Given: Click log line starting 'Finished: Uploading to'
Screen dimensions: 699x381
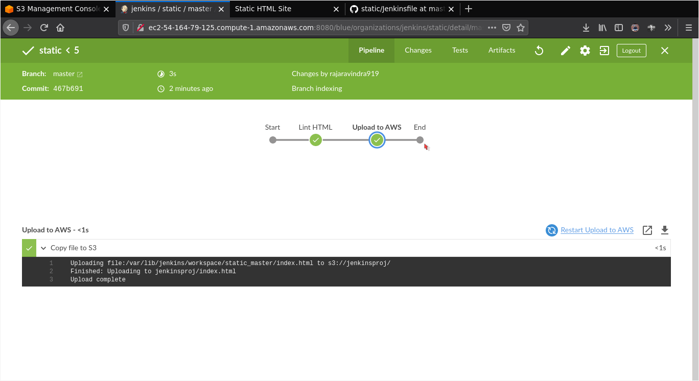Looking at the screenshot, I should click(x=153, y=272).
